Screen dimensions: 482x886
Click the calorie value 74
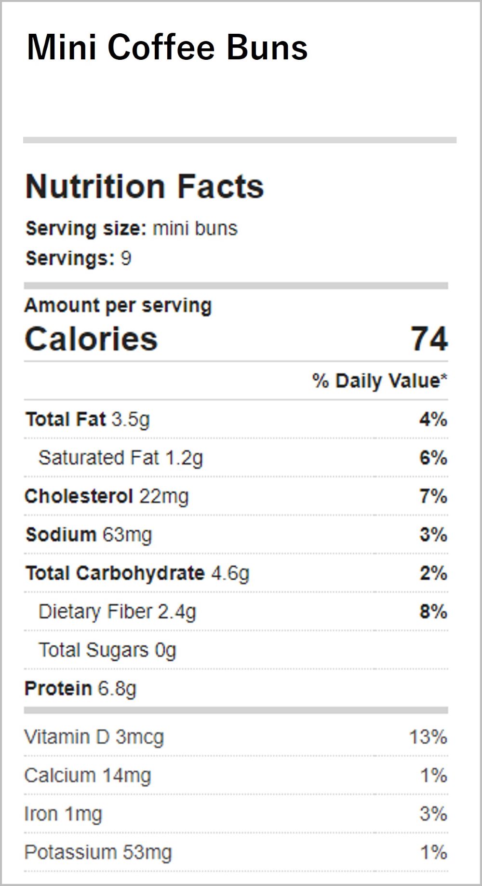coord(429,339)
